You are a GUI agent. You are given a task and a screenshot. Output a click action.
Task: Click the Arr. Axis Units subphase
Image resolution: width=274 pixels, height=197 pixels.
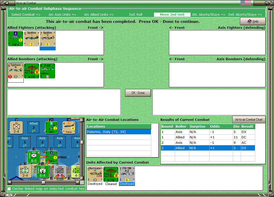click(x=62, y=15)
